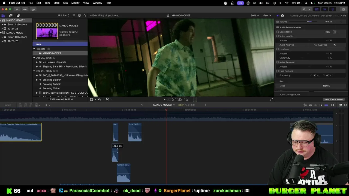Open the Pan Mode None dropdown
The height and width of the screenshot is (196, 349).
pos(327,86)
